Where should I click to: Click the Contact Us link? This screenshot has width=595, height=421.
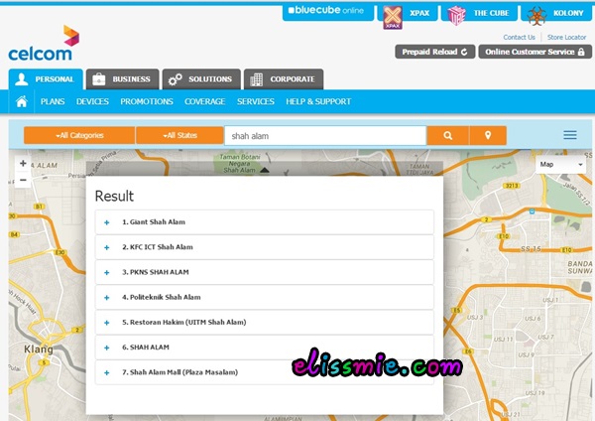[x=519, y=38]
